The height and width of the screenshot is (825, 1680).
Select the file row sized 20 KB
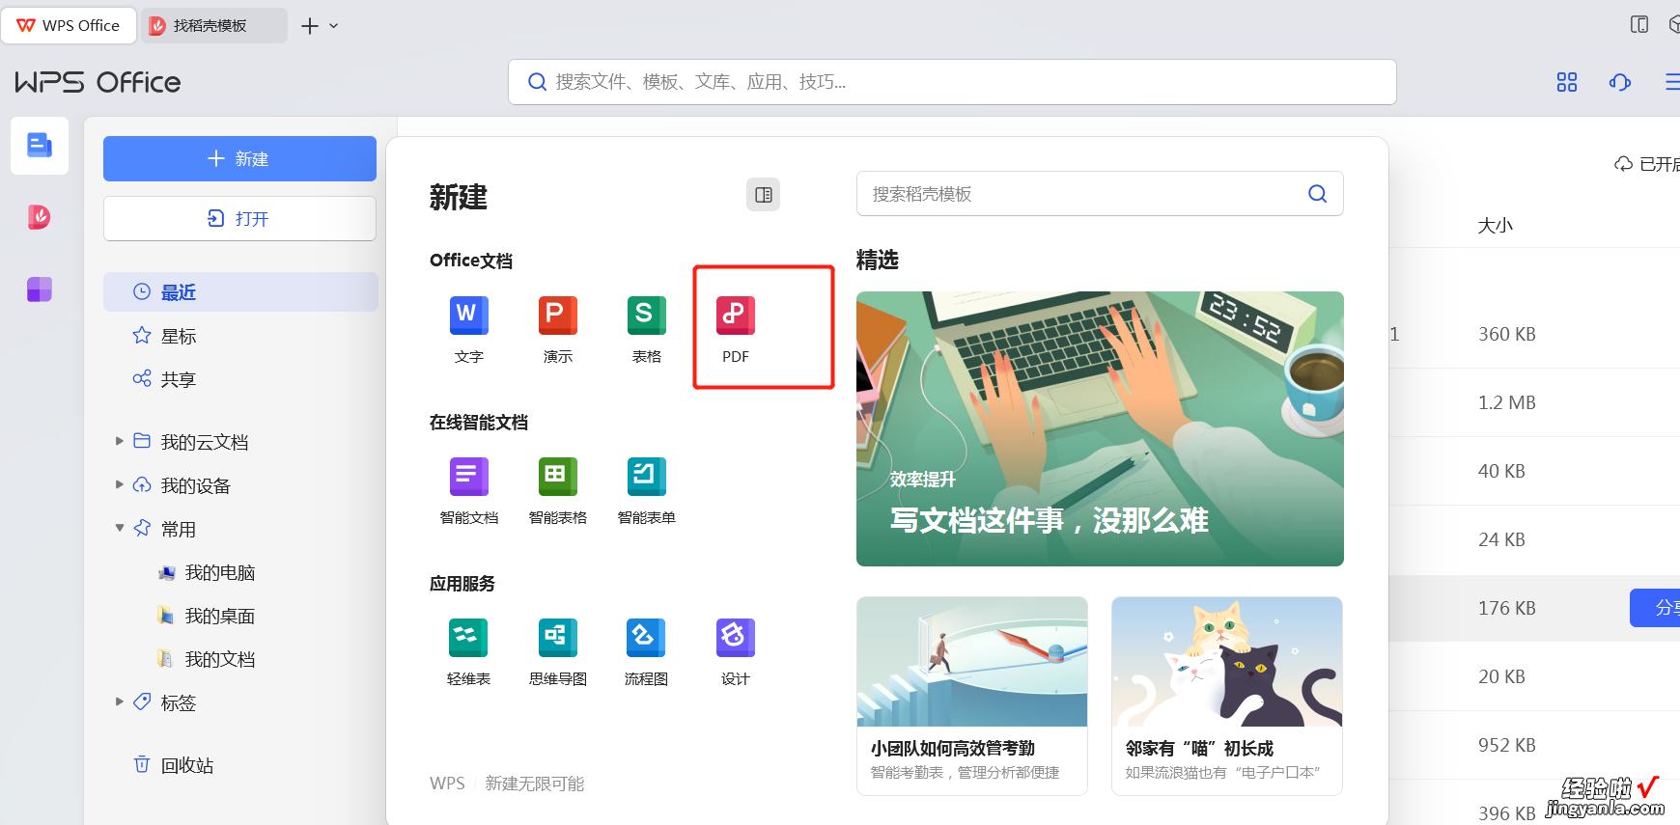pos(1534,676)
